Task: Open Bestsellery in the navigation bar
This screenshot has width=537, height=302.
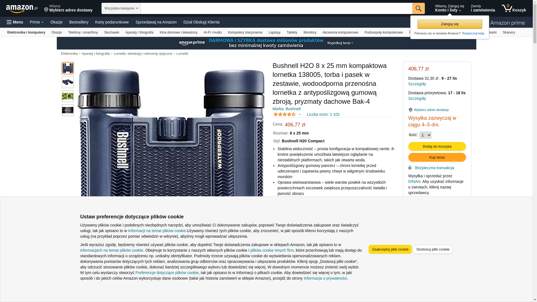Action: [79, 22]
